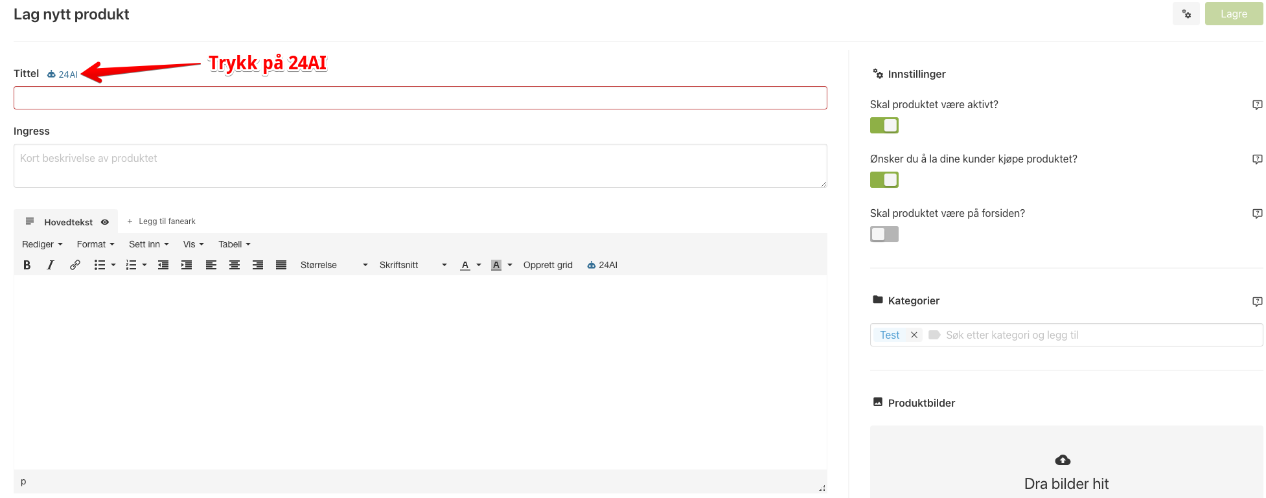Decrease indent of the text
The image size is (1266, 498).
pyautogui.click(x=163, y=265)
